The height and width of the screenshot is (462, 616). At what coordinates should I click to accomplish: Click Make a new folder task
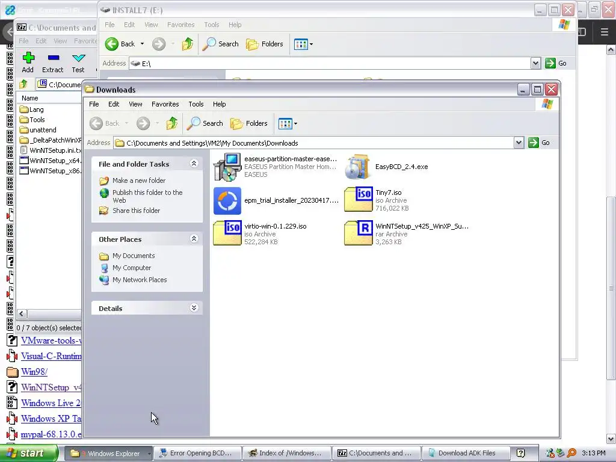(139, 180)
